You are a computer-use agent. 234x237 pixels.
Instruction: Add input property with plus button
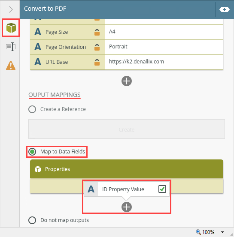pos(127,81)
